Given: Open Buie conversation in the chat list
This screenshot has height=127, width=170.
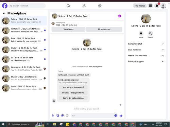Looking at the screenshot, I should pyautogui.click(x=24, y=40).
